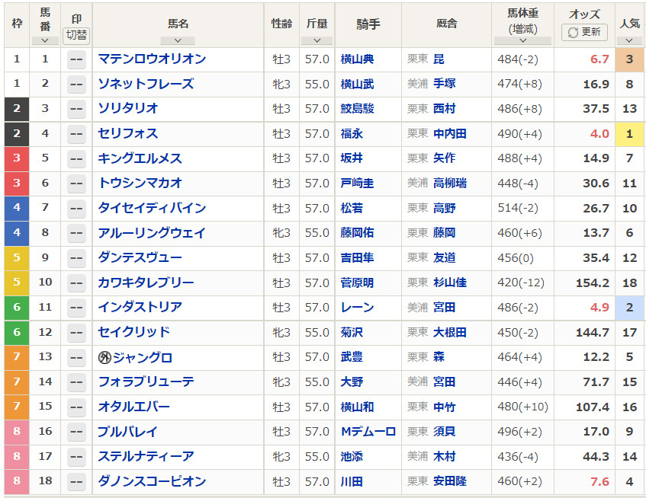The height and width of the screenshot is (498, 646).
Task: Open jockey link 福永
Action: 352,134
